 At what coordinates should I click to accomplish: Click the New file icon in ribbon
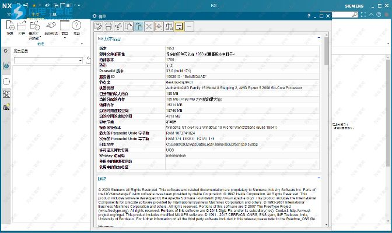(x=10, y=26)
